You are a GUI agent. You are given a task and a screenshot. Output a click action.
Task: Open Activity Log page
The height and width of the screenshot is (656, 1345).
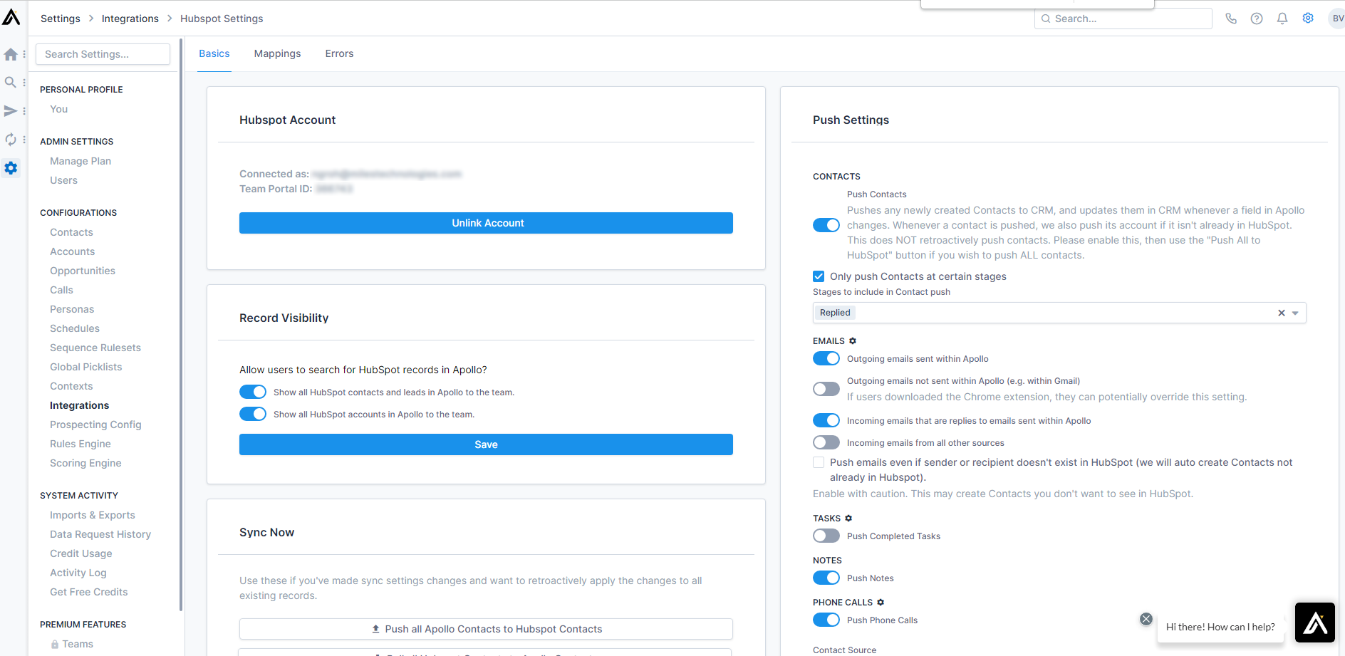pyautogui.click(x=78, y=573)
